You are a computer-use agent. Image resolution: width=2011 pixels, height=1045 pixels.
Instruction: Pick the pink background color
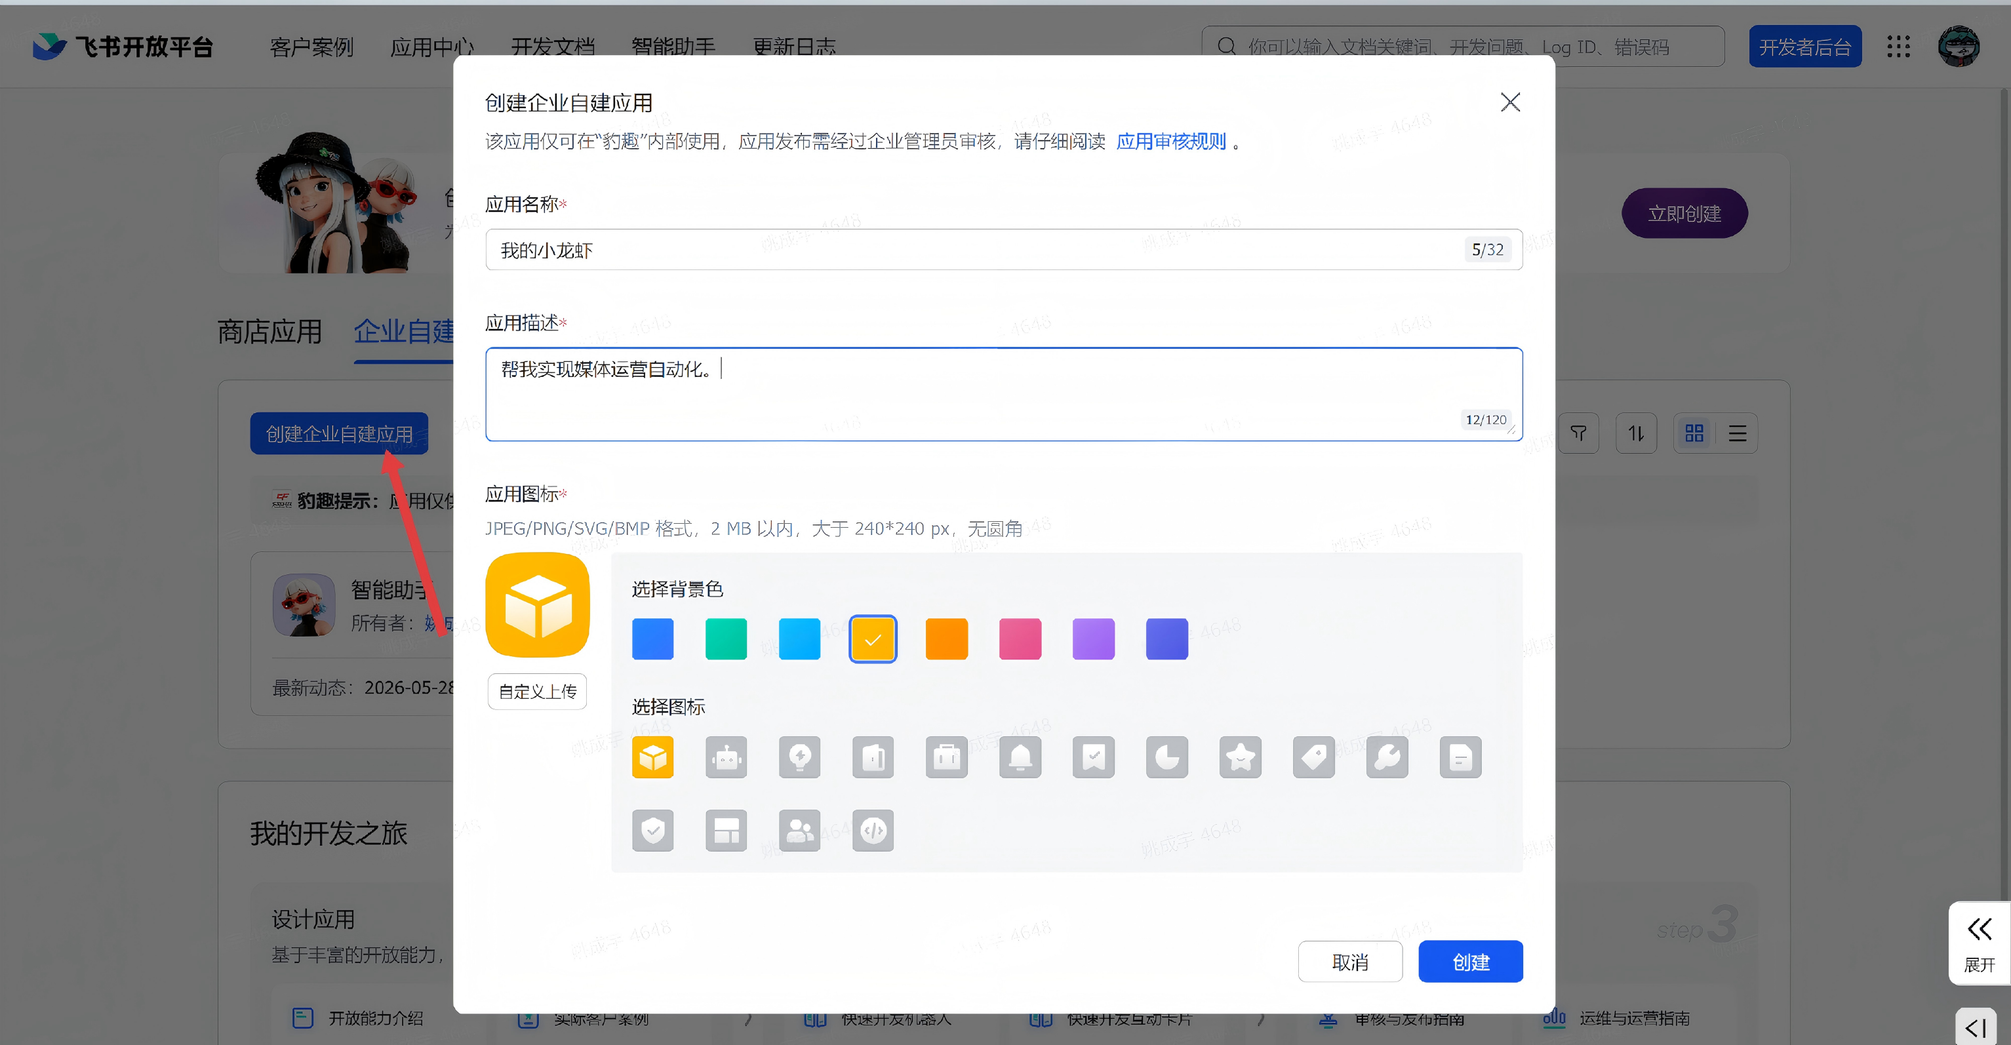click(x=1020, y=639)
